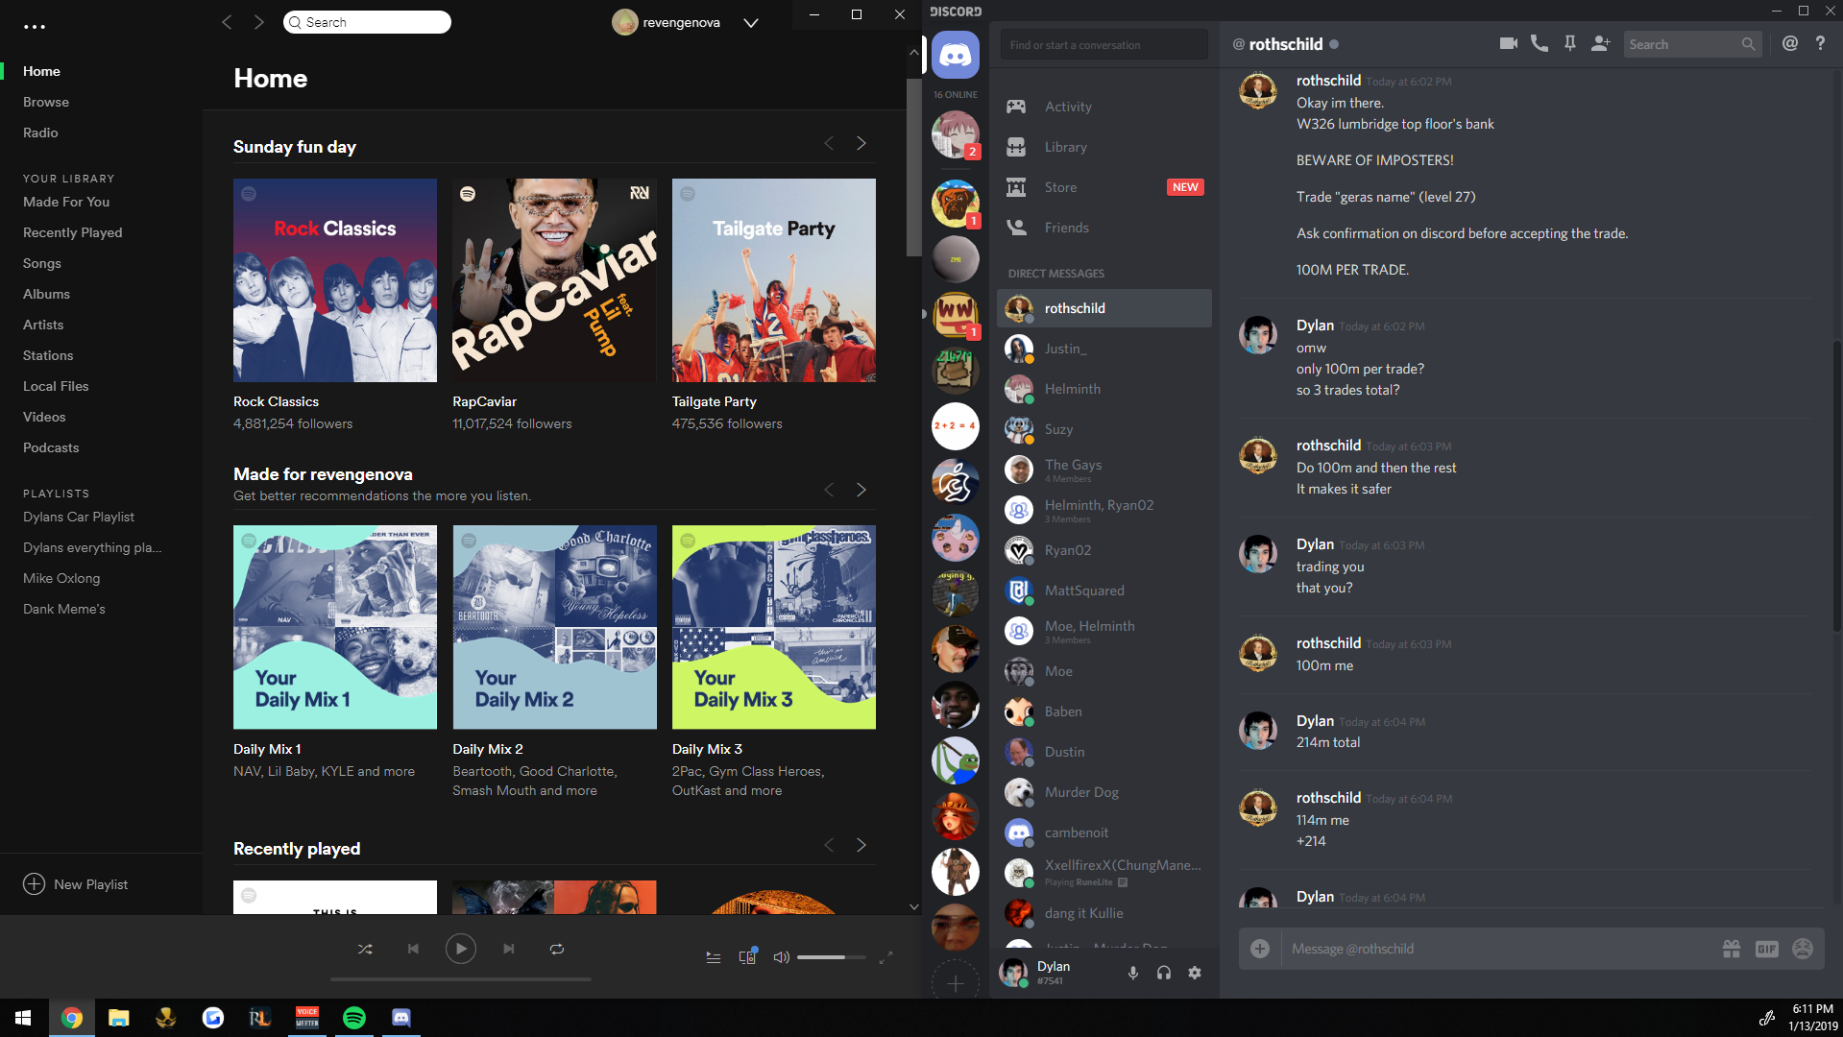
Task: Start a voice call with rothschild
Action: tap(1540, 43)
